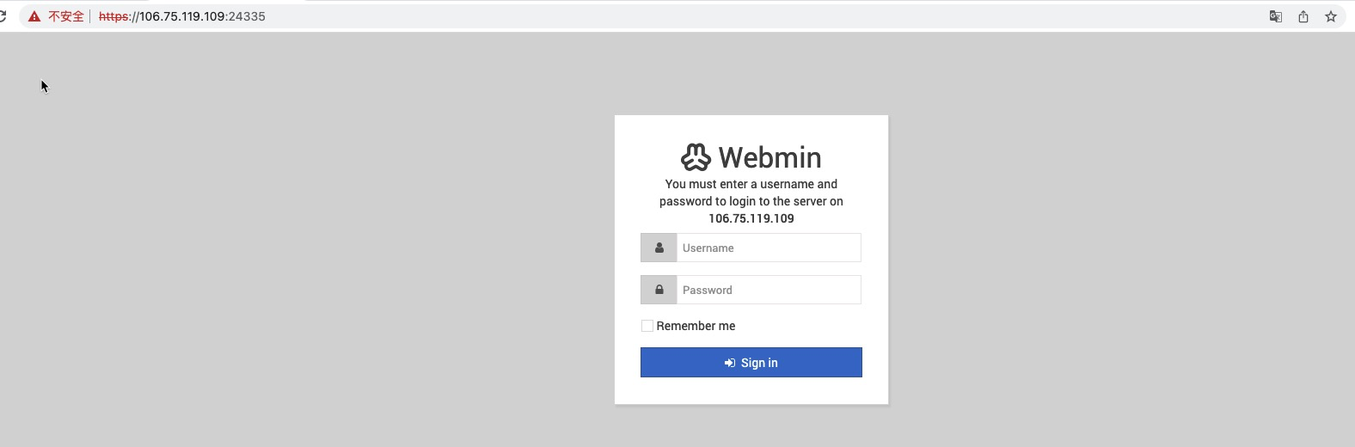Screen dimensions: 1355x447
Task: Click the Remember me label text
Action: pos(696,326)
